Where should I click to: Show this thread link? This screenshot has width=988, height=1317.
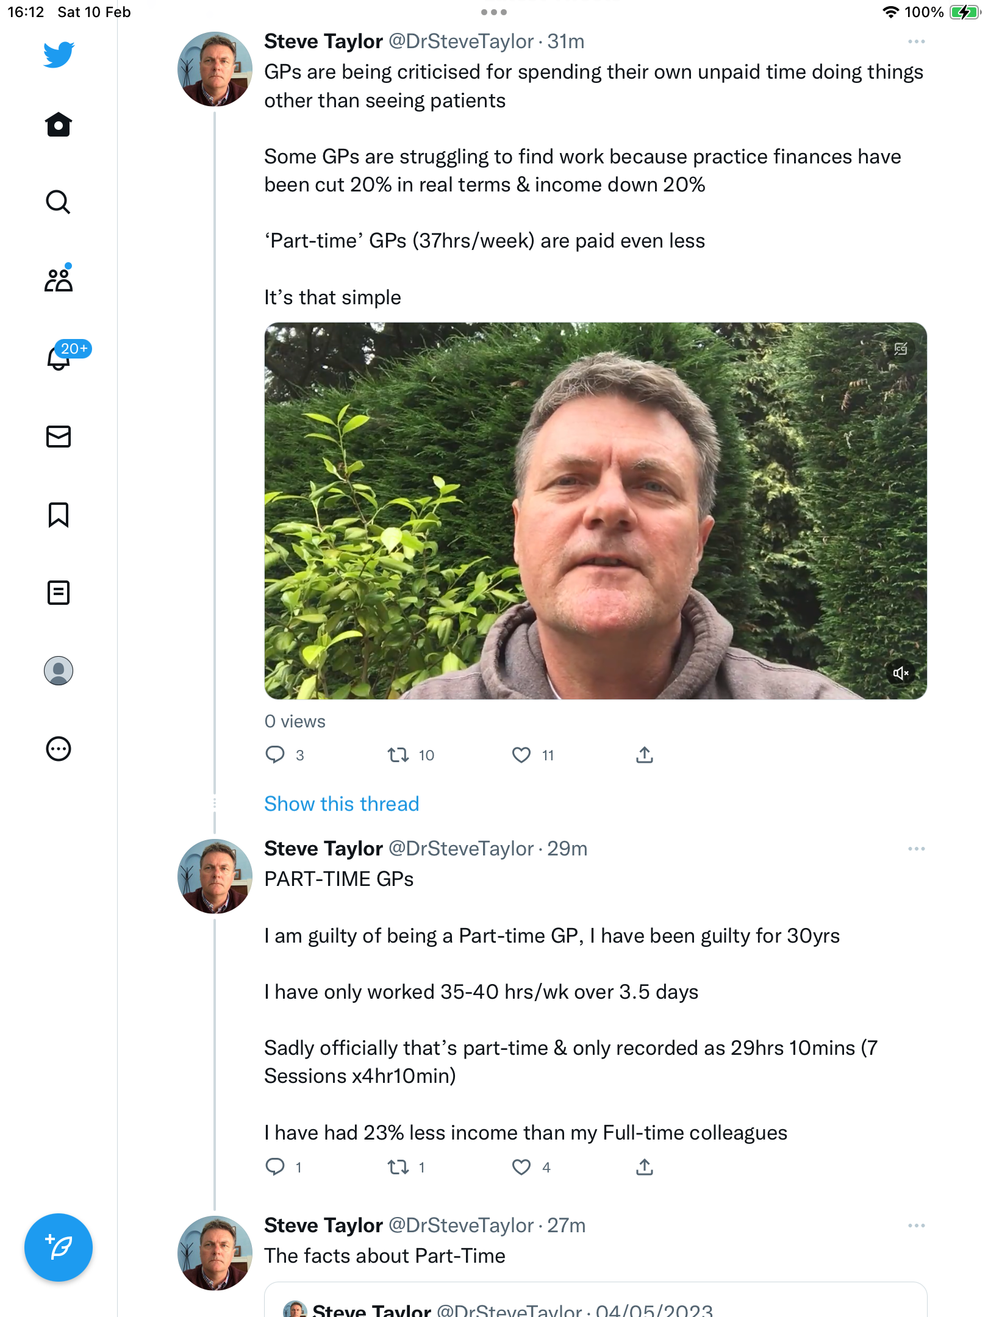pos(342,804)
